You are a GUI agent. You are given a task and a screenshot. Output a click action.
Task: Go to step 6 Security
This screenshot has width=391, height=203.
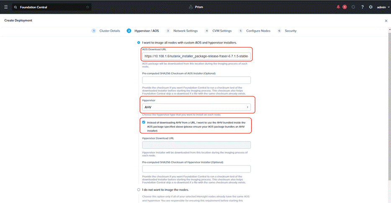click(287, 31)
